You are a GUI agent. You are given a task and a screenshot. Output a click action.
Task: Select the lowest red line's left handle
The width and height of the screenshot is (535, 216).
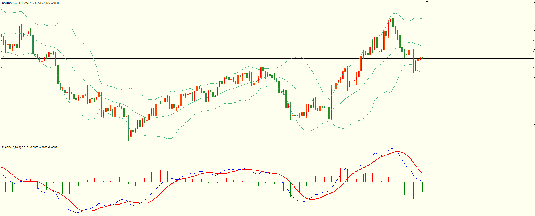(x=2, y=79)
